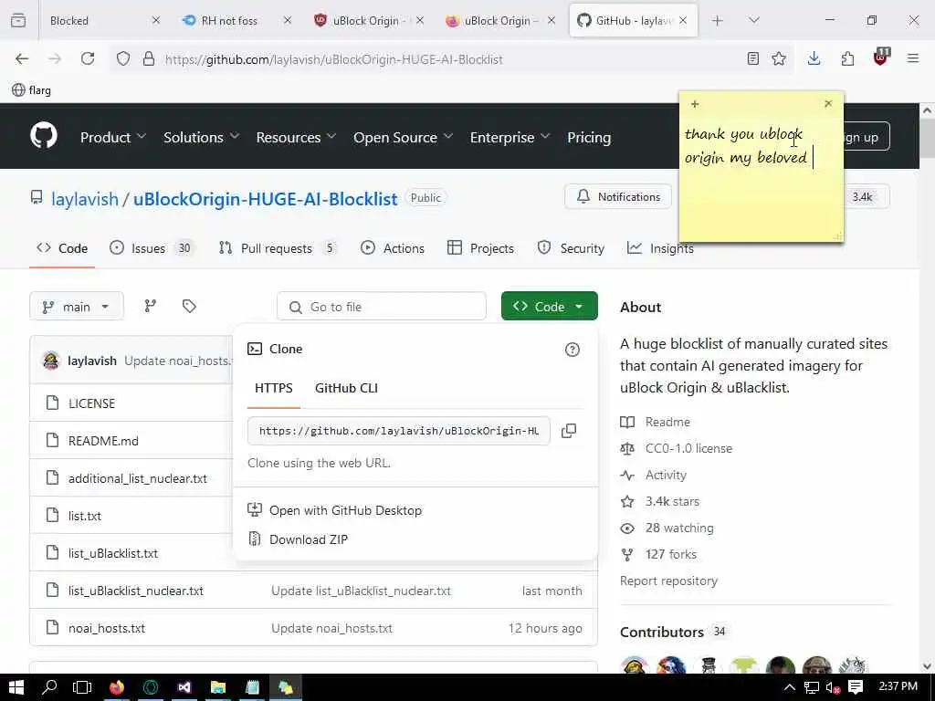Click the taskbar search magnifier icon
This screenshot has height=701, width=935.
click(x=49, y=686)
